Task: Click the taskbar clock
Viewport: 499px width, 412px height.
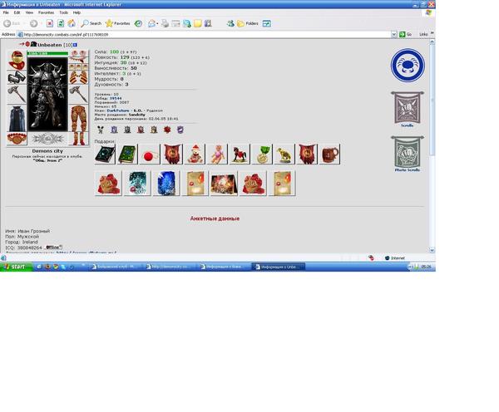Action: point(426,267)
